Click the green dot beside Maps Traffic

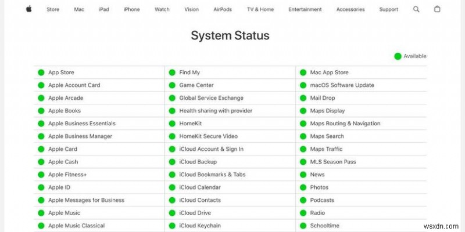tap(303, 149)
